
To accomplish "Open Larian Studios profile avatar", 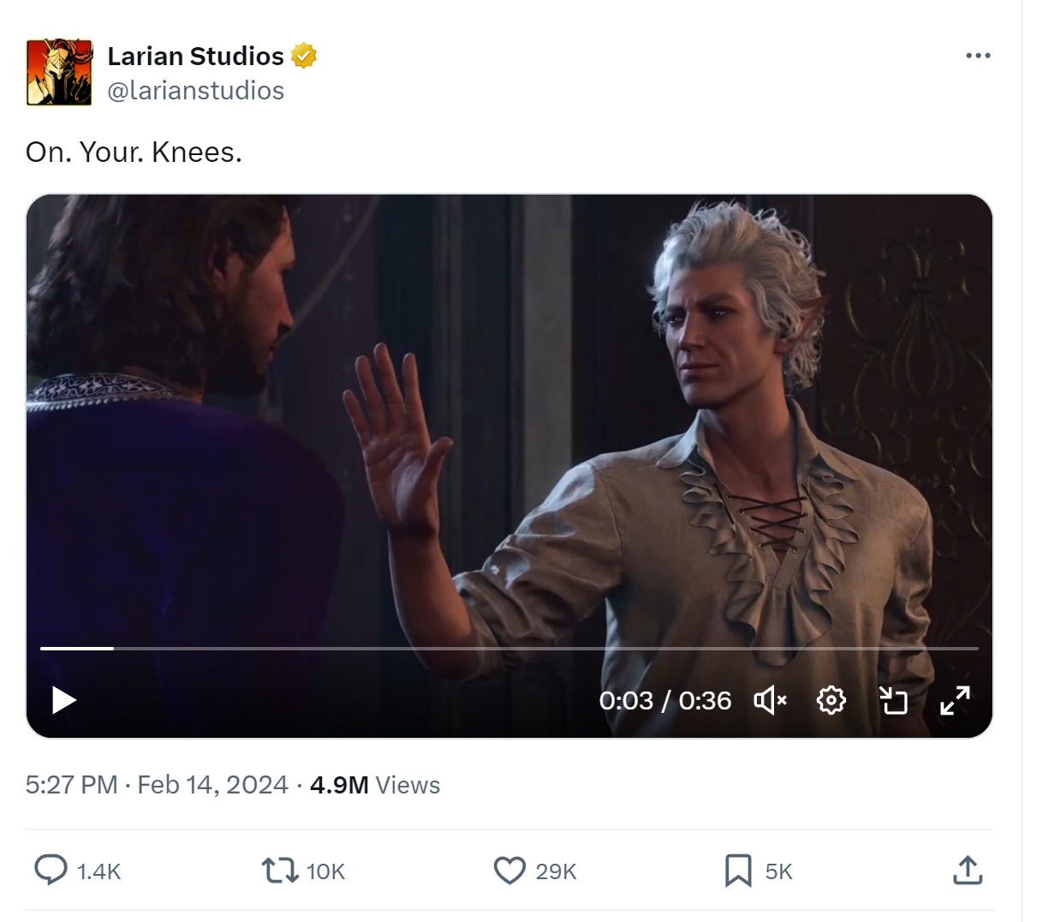I will pyautogui.click(x=59, y=72).
